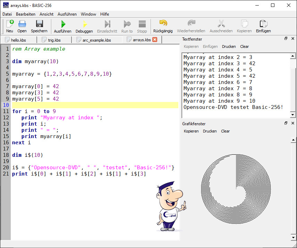Screen dimensions: 297x248
Task: Close the Grafikfenster panel
Action: [292, 123]
